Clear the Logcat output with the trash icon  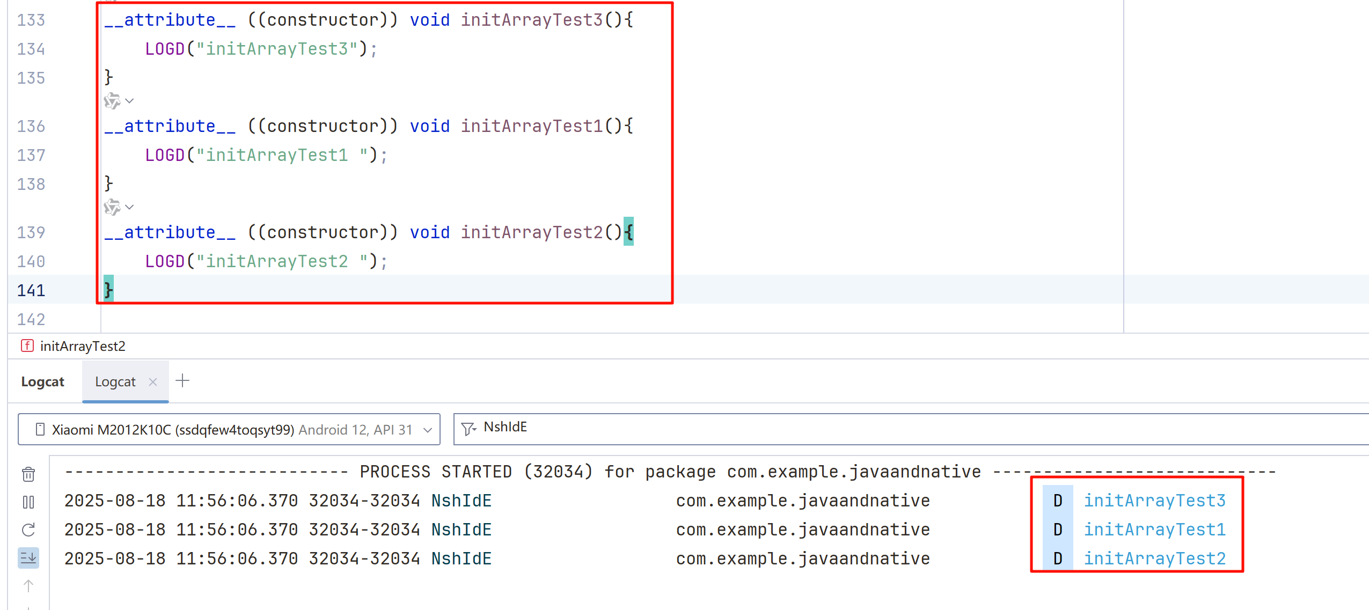[x=28, y=474]
